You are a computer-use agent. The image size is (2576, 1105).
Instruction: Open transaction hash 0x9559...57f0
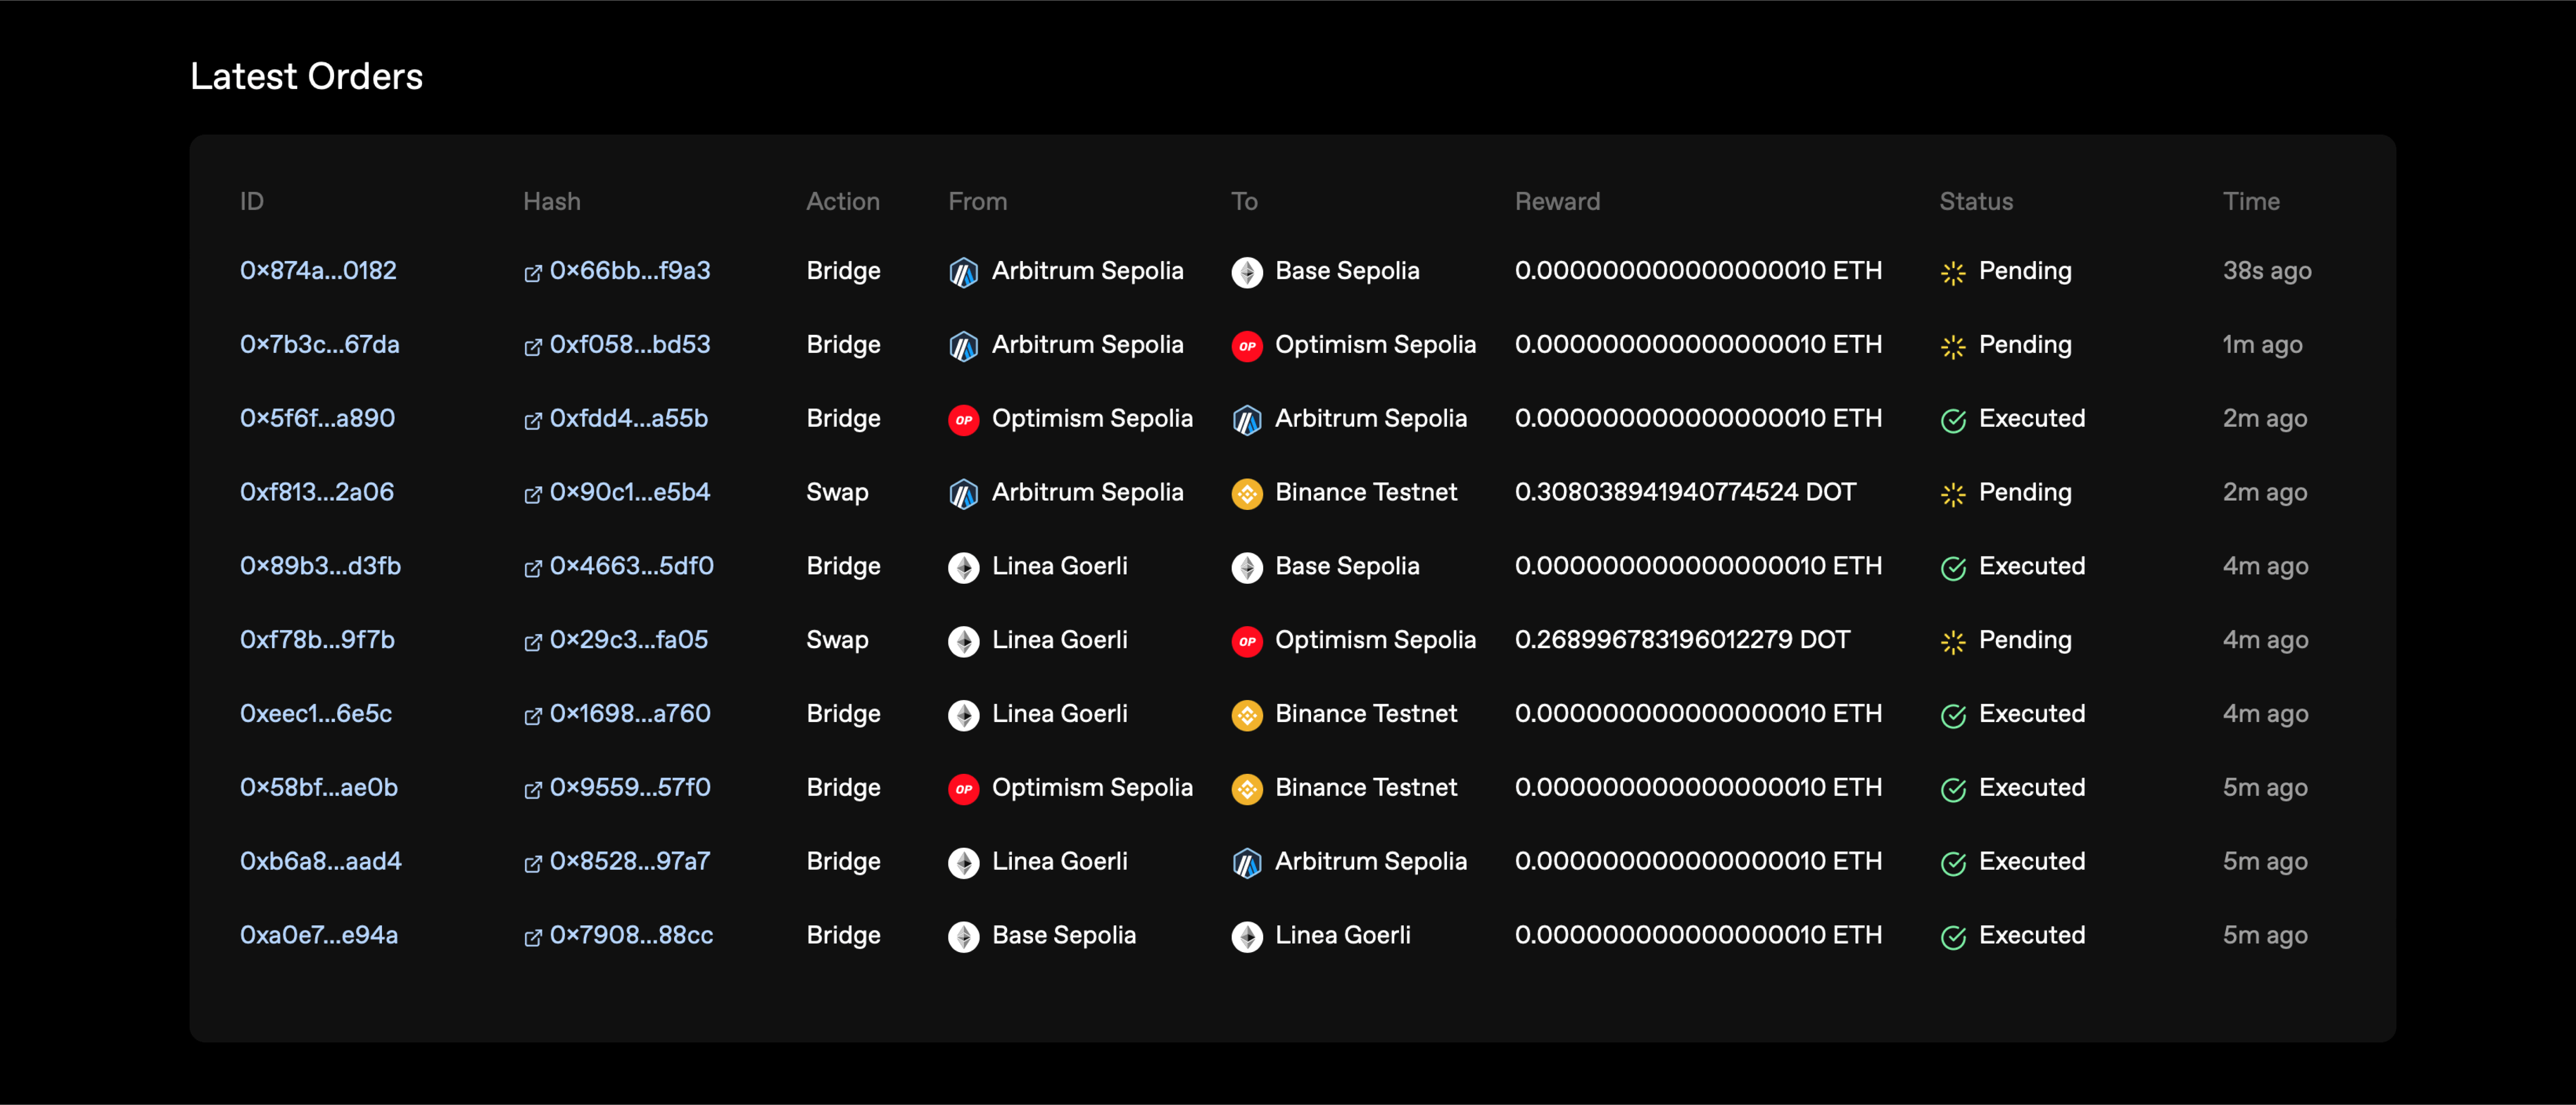[629, 788]
